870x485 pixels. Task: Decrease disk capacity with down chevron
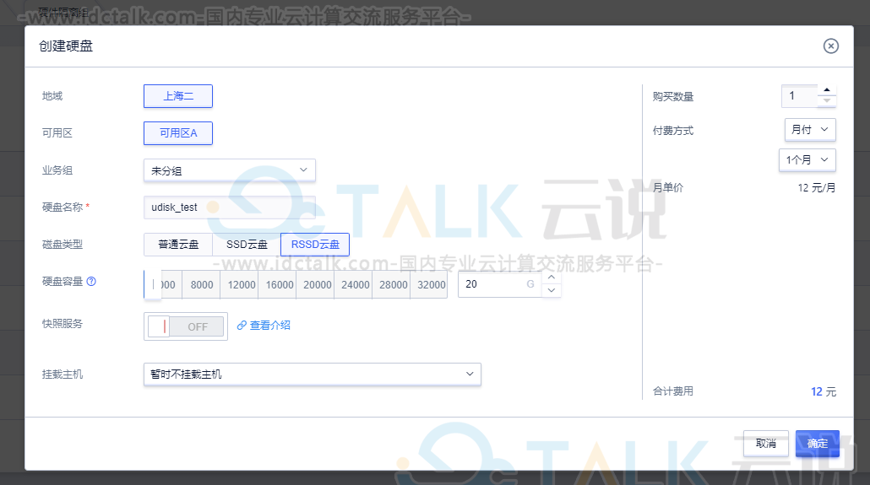(x=552, y=290)
